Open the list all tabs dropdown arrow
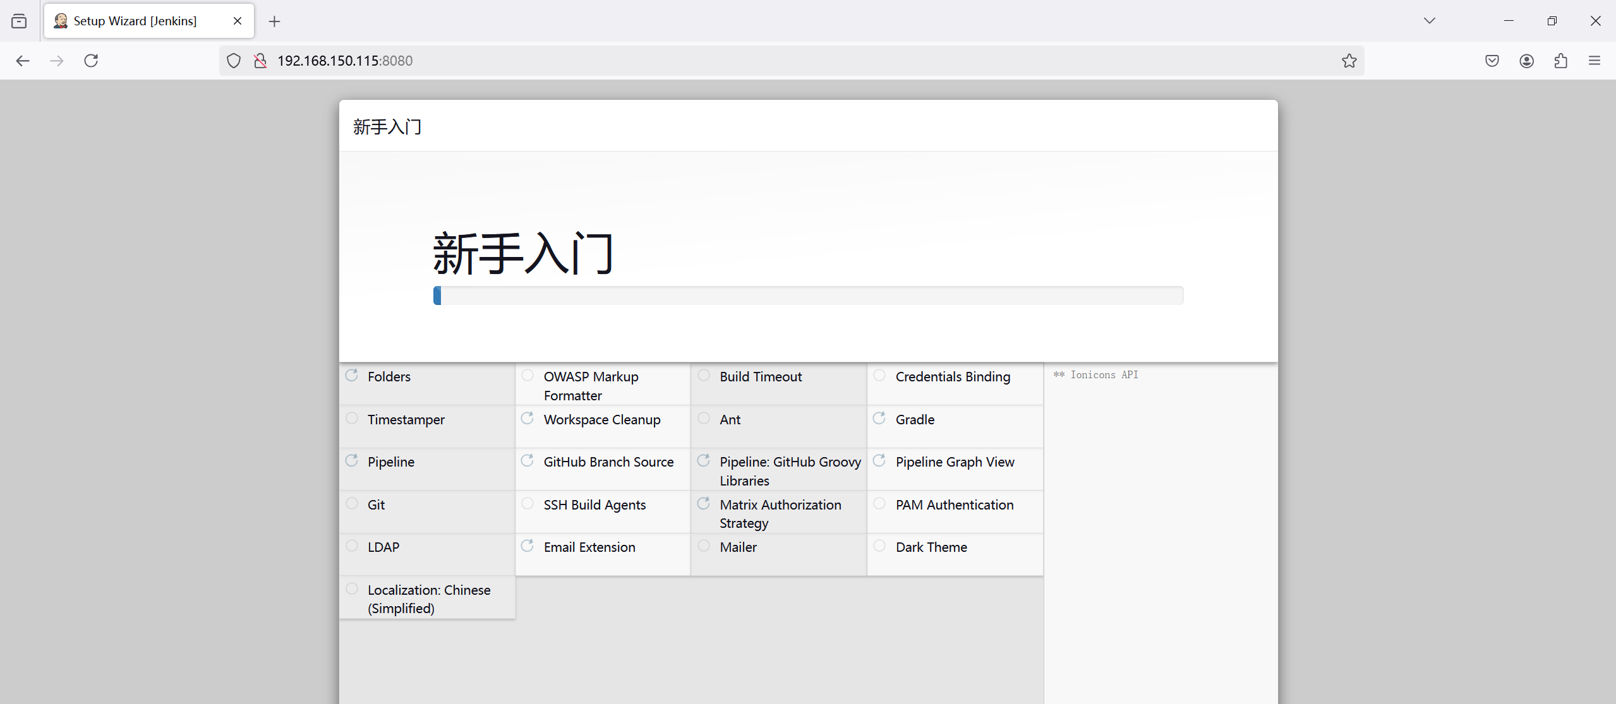 pyautogui.click(x=1430, y=21)
